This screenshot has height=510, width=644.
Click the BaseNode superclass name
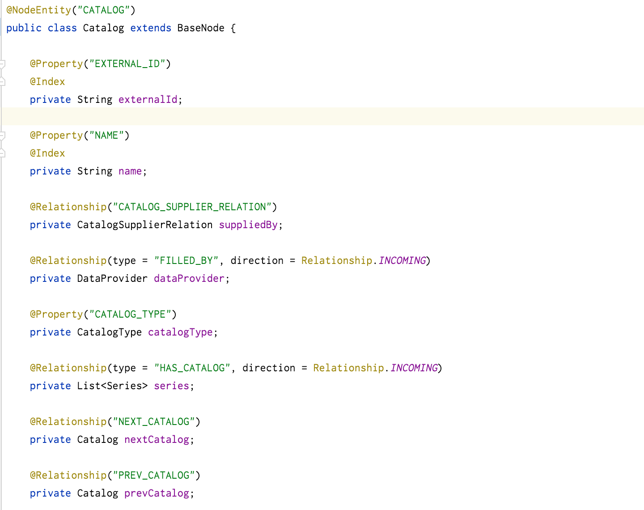201,28
